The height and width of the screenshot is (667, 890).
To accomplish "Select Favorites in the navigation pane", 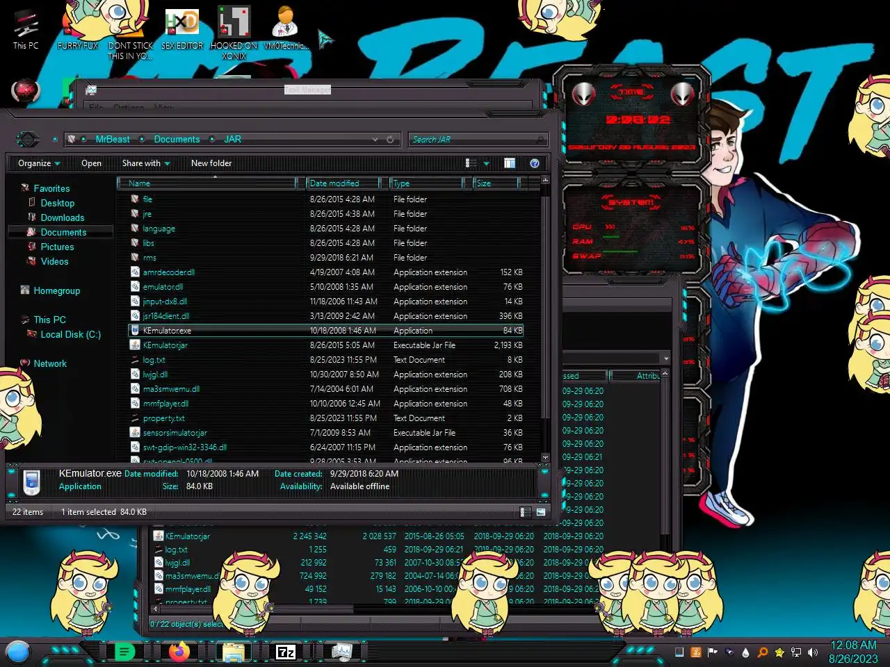I will (x=51, y=188).
